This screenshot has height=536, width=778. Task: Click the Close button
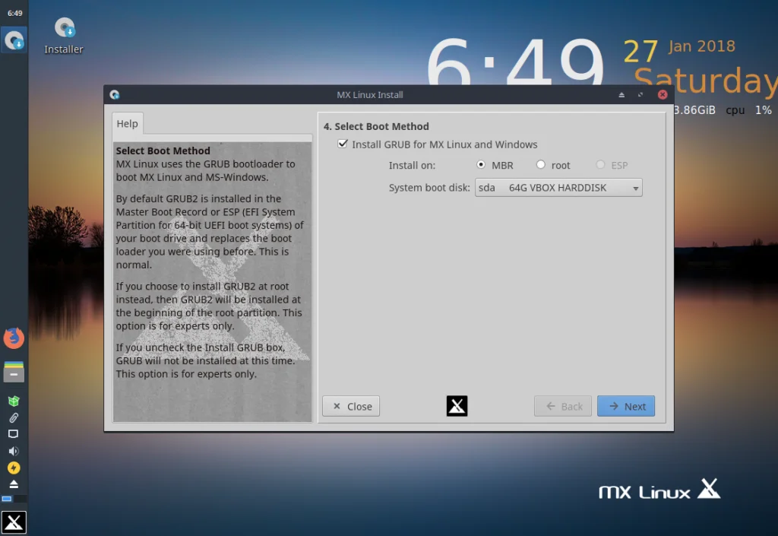pos(351,406)
